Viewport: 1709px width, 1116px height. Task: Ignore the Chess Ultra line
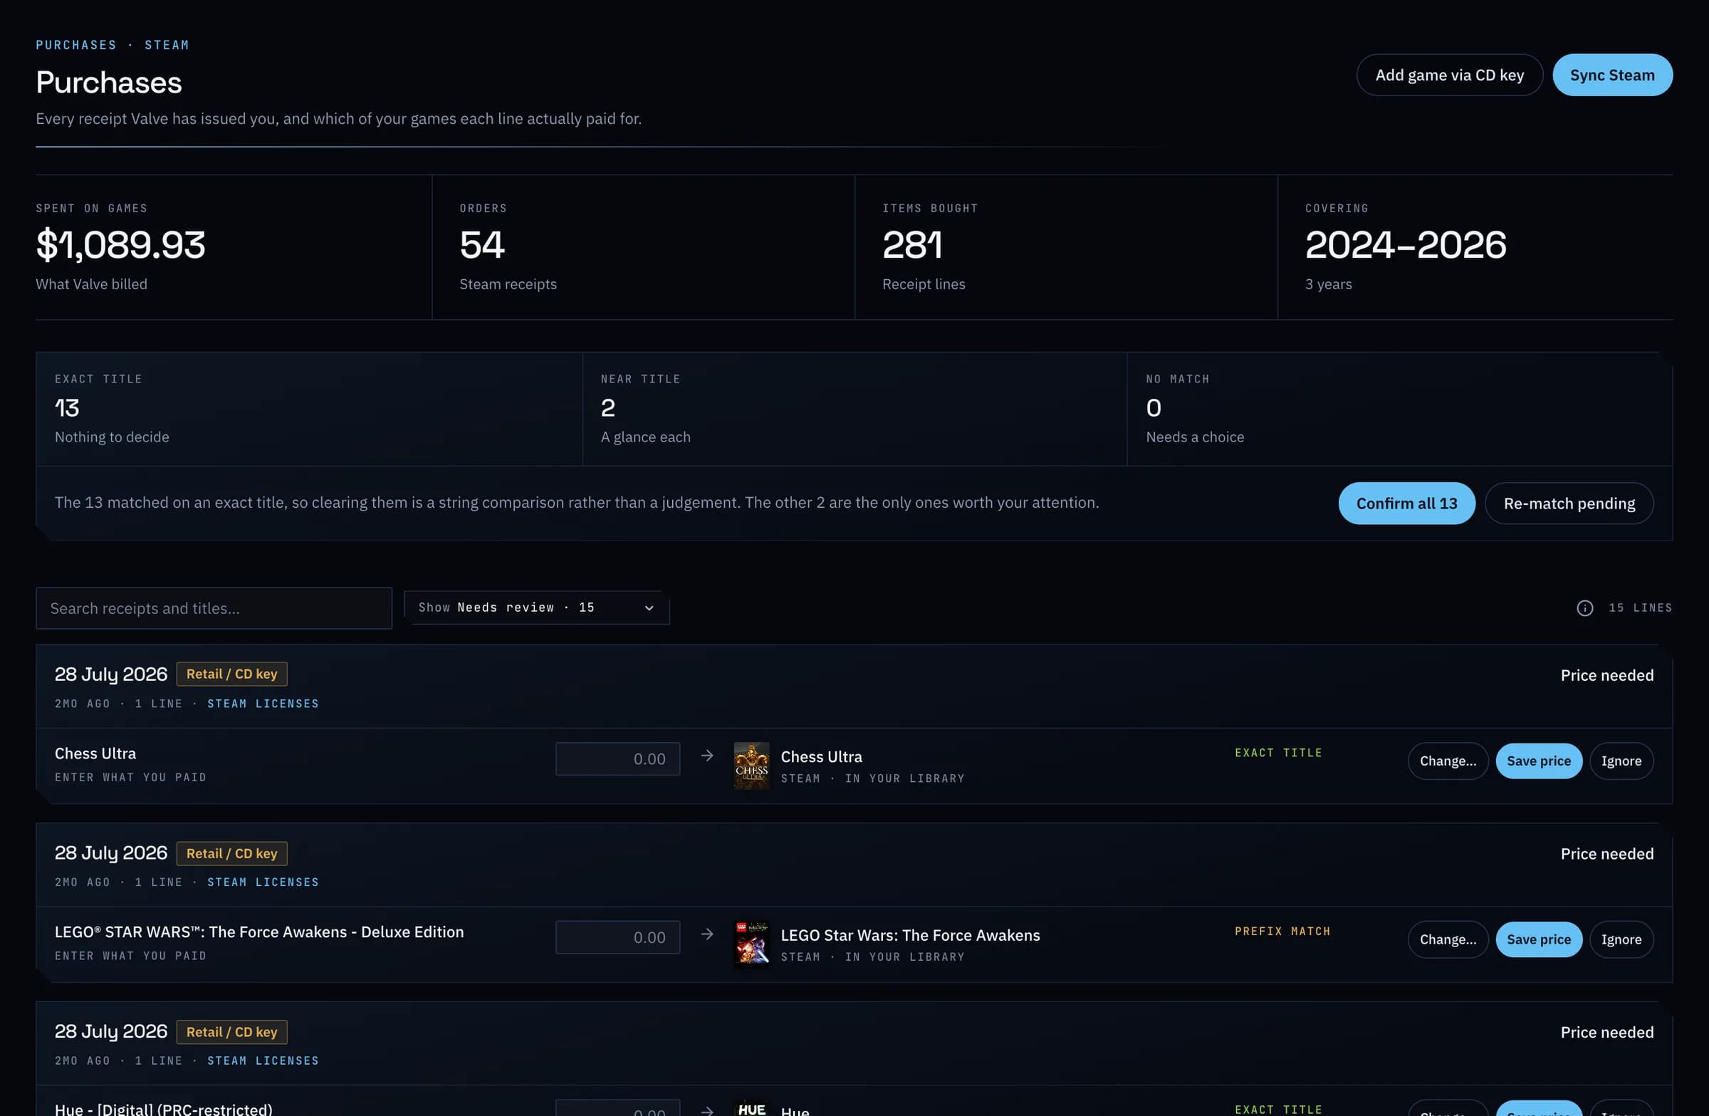(1621, 761)
